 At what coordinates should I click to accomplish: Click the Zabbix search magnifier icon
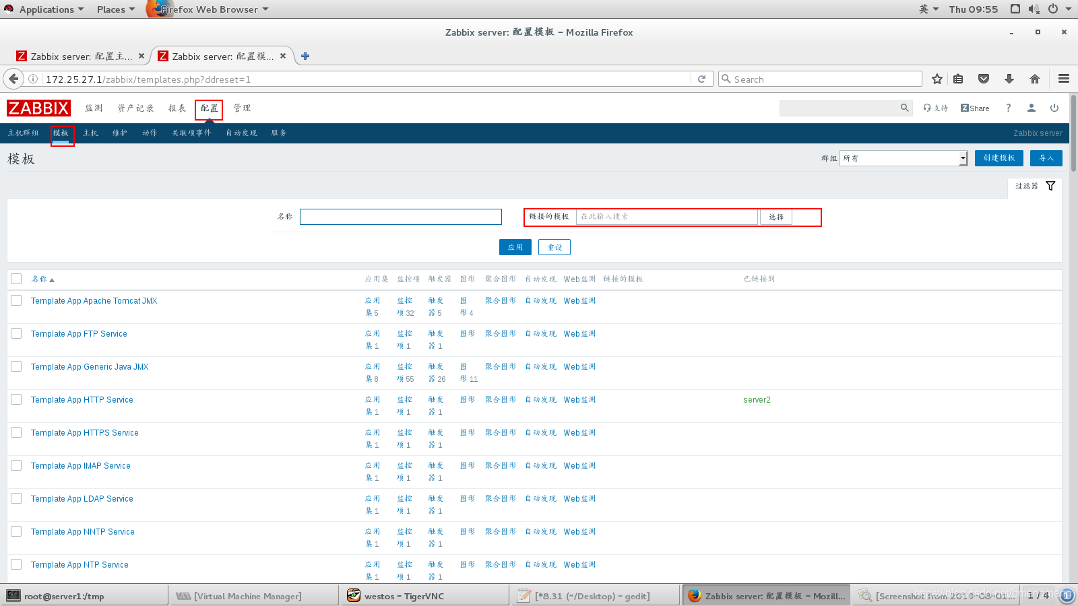905,108
